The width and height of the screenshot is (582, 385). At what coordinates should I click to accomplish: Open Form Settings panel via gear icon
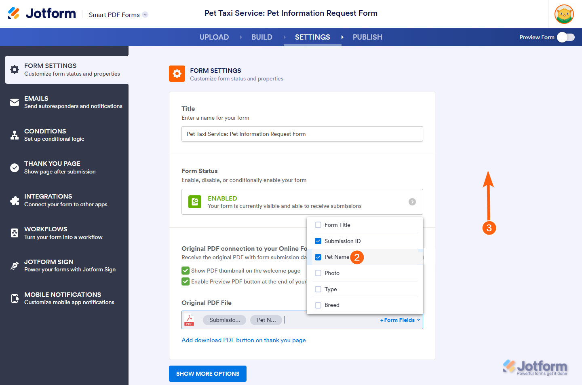(x=14, y=69)
